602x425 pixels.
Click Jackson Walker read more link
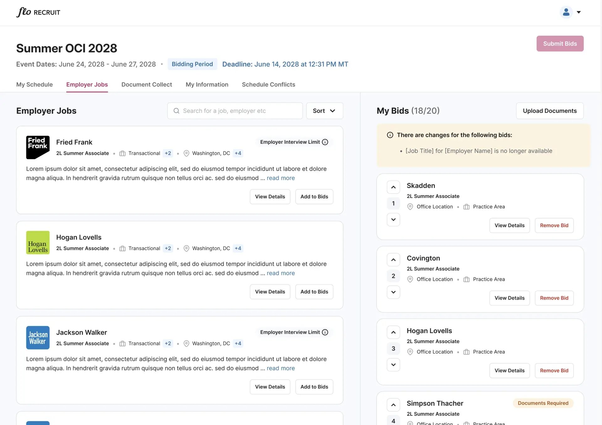point(281,368)
